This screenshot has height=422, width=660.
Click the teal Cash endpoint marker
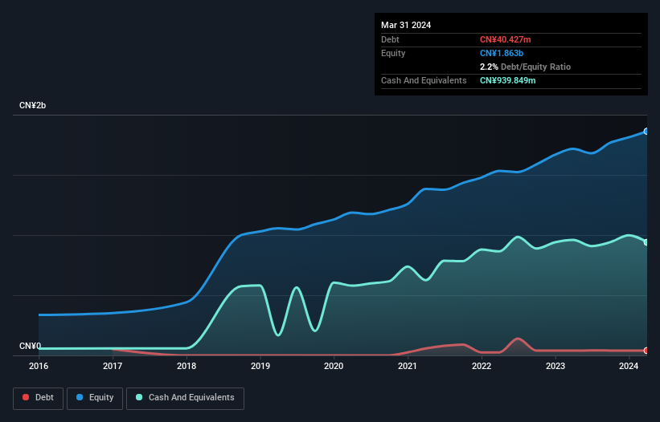click(x=646, y=242)
